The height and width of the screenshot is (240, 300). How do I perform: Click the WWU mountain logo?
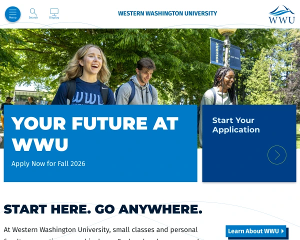(281, 14)
